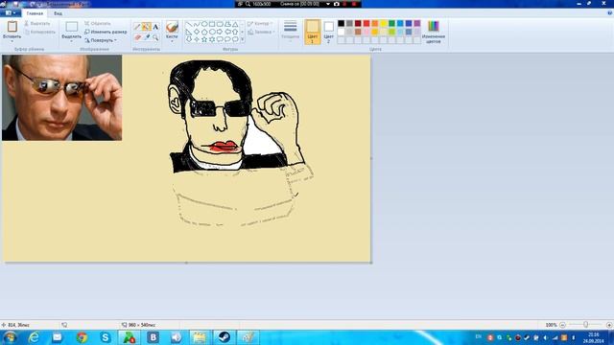Choose the five-point star shape

point(204,39)
